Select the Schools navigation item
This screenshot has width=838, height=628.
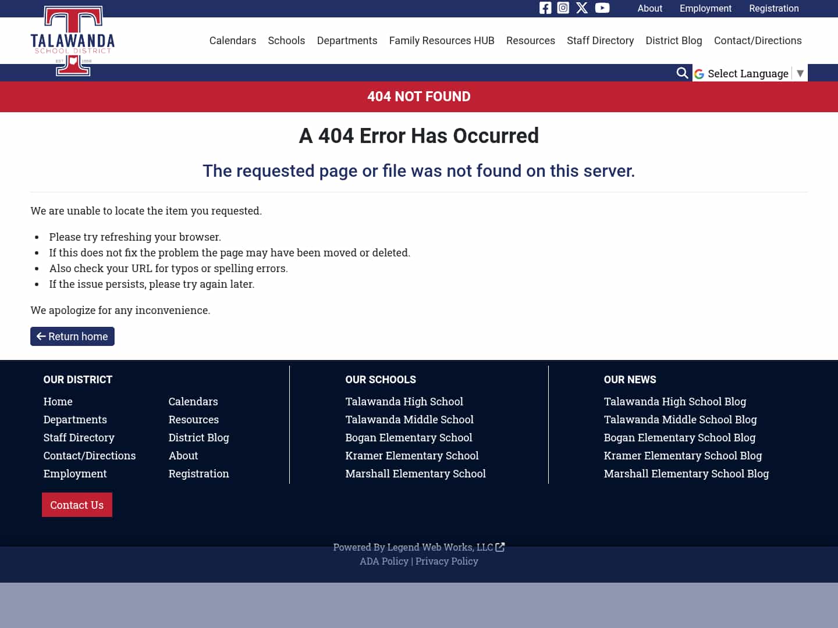pyautogui.click(x=286, y=41)
